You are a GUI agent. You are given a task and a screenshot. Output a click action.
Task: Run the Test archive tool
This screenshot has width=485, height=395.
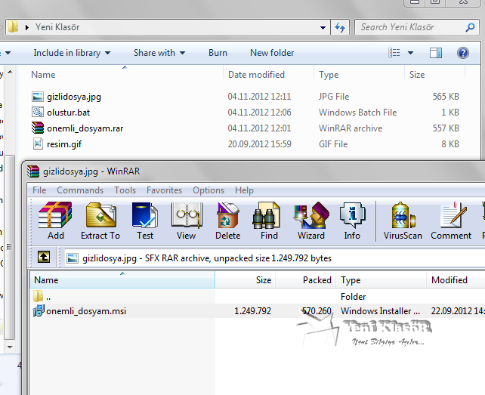(x=144, y=221)
